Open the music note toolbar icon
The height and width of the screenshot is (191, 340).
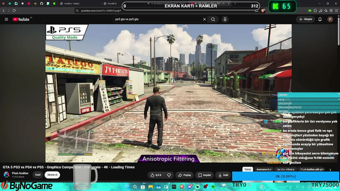321,11
